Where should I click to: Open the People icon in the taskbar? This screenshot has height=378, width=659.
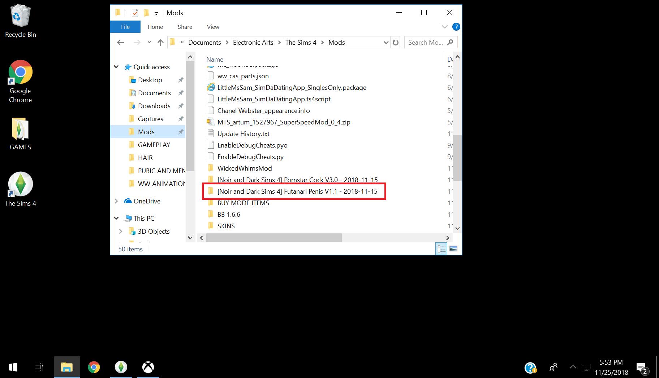(x=553, y=367)
